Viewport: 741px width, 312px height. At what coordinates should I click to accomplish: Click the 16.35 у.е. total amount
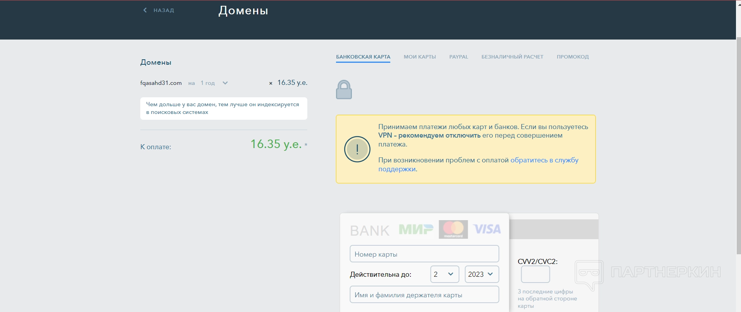click(276, 144)
